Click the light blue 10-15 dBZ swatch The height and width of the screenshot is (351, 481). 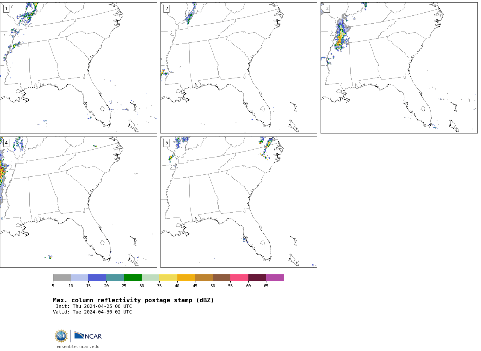(x=80, y=277)
